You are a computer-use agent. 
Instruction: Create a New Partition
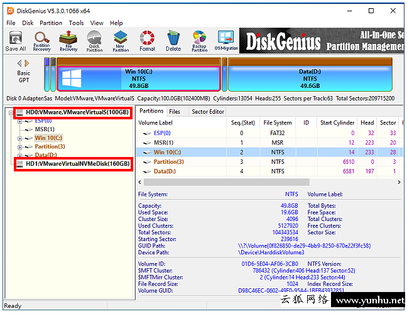(121, 41)
